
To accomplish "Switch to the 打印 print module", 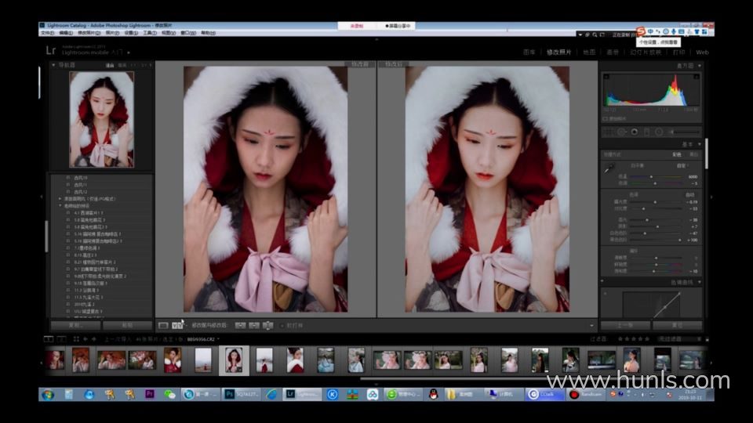I will tap(678, 52).
